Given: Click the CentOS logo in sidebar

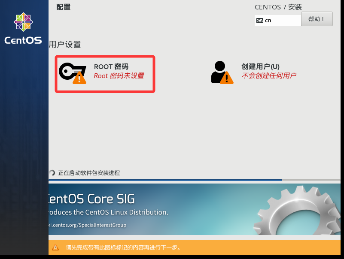Looking at the screenshot, I should pos(23,28).
